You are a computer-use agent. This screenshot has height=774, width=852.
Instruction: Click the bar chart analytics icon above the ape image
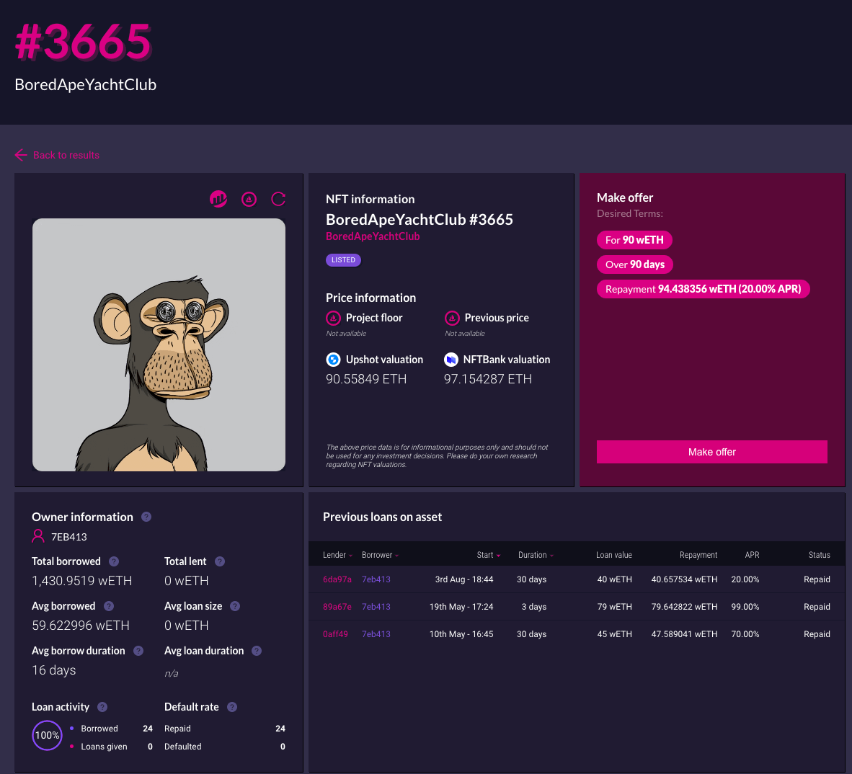218,199
